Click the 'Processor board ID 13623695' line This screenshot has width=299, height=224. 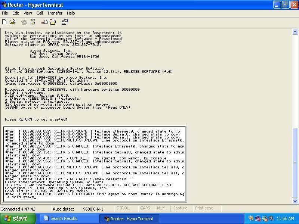click(72, 89)
